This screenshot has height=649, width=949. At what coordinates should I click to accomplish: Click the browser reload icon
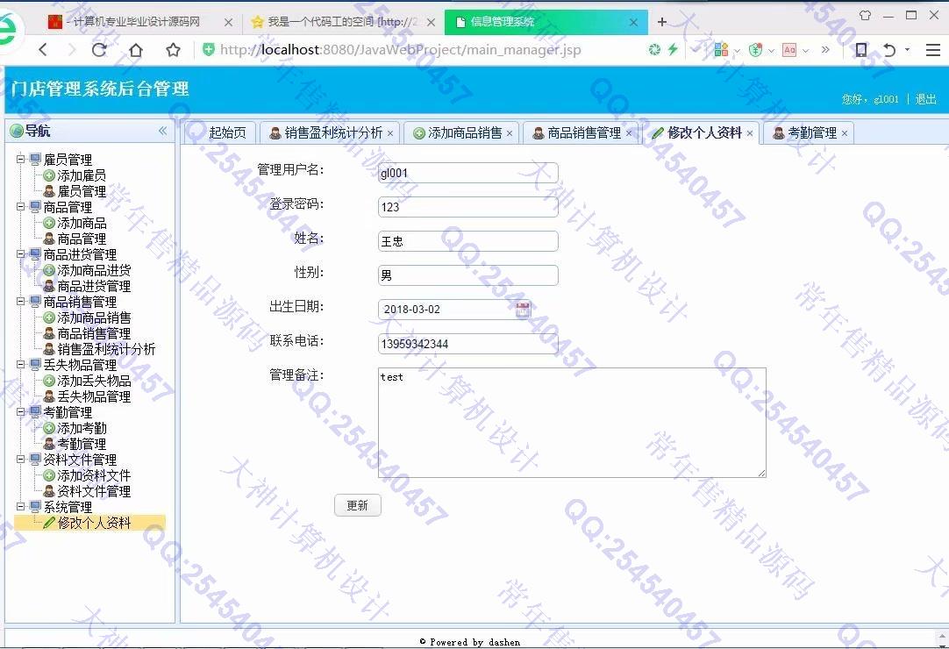pyautogui.click(x=99, y=50)
